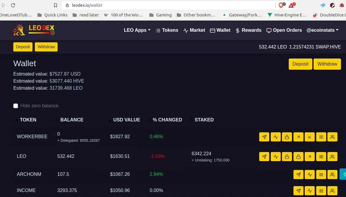
Task: Open Quick Links bookmark folder
Action: point(53,15)
